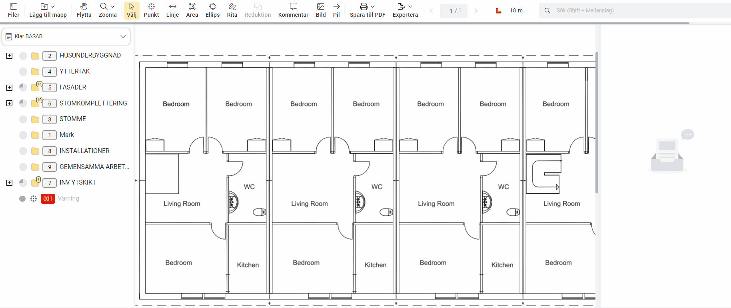Image resolution: width=731 pixels, height=308 pixels.
Task: Click the YTTERTAK folder icon
Action: click(35, 72)
